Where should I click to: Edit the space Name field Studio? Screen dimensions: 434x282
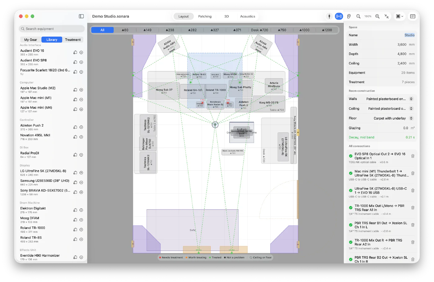pyautogui.click(x=409, y=35)
